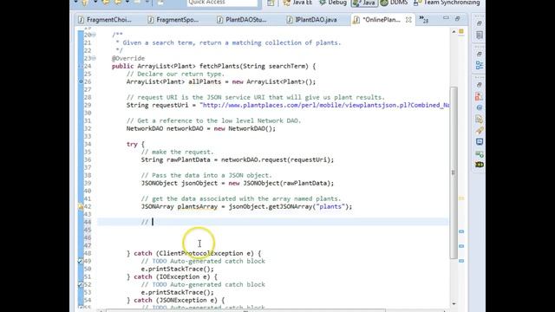Jump to the yellow warning mark in overview ruler

click(461, 198)
